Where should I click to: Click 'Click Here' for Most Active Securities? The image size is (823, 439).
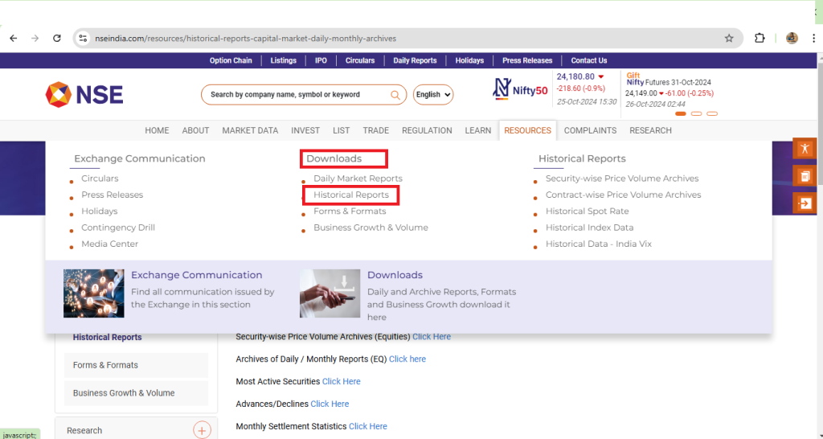pos(341,381)
